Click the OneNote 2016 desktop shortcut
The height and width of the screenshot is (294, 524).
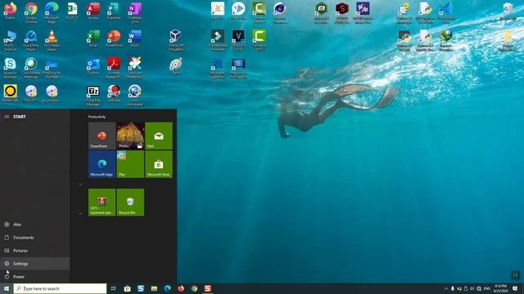(x=134, y=13)
